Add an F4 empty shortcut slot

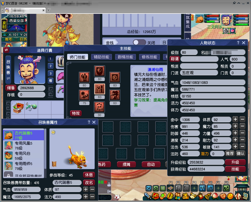click(194, 188)
